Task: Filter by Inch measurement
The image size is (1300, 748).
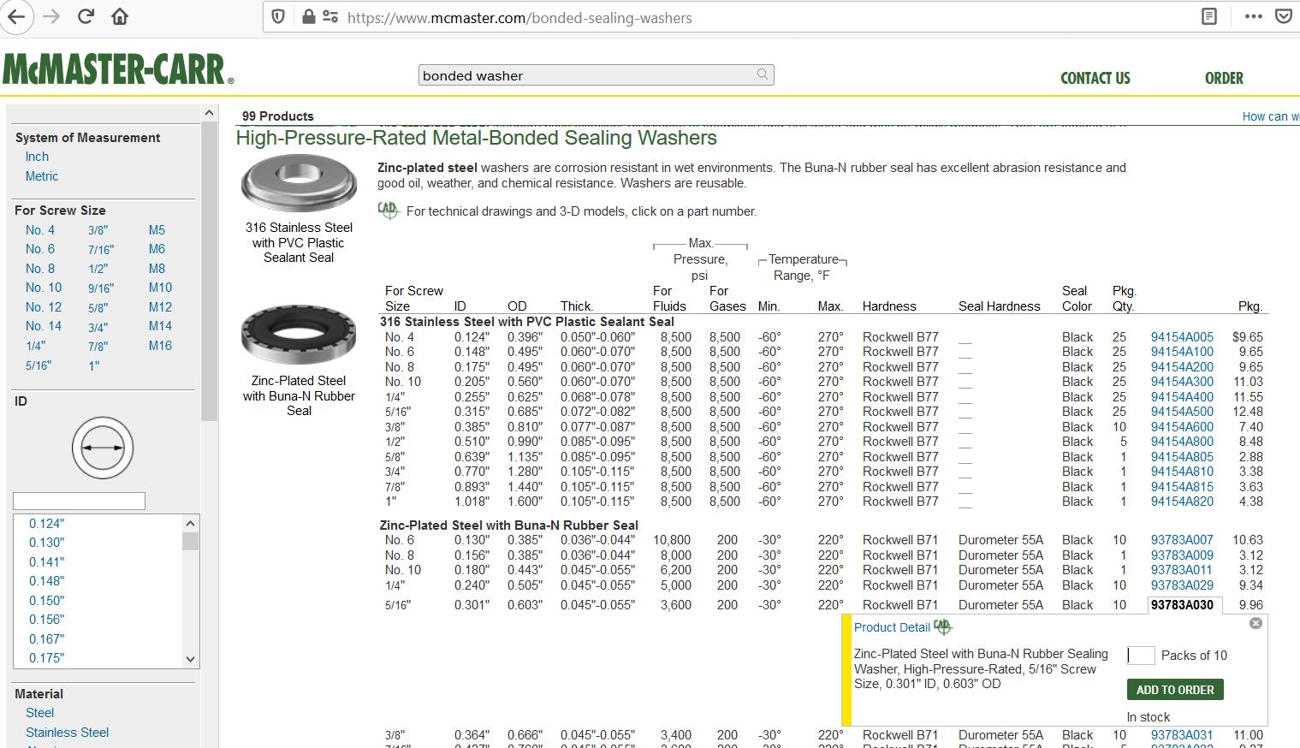Action: [37, 157]
